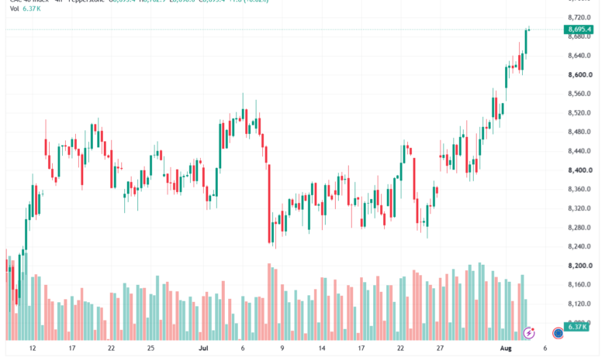This screenshot has height=364, width=605.
Task: Click the 8,600.0 price scale label
Action: coord(580,74)
